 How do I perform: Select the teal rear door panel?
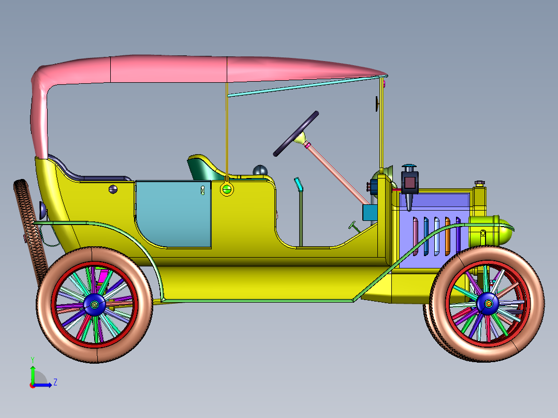click(173, 214)
